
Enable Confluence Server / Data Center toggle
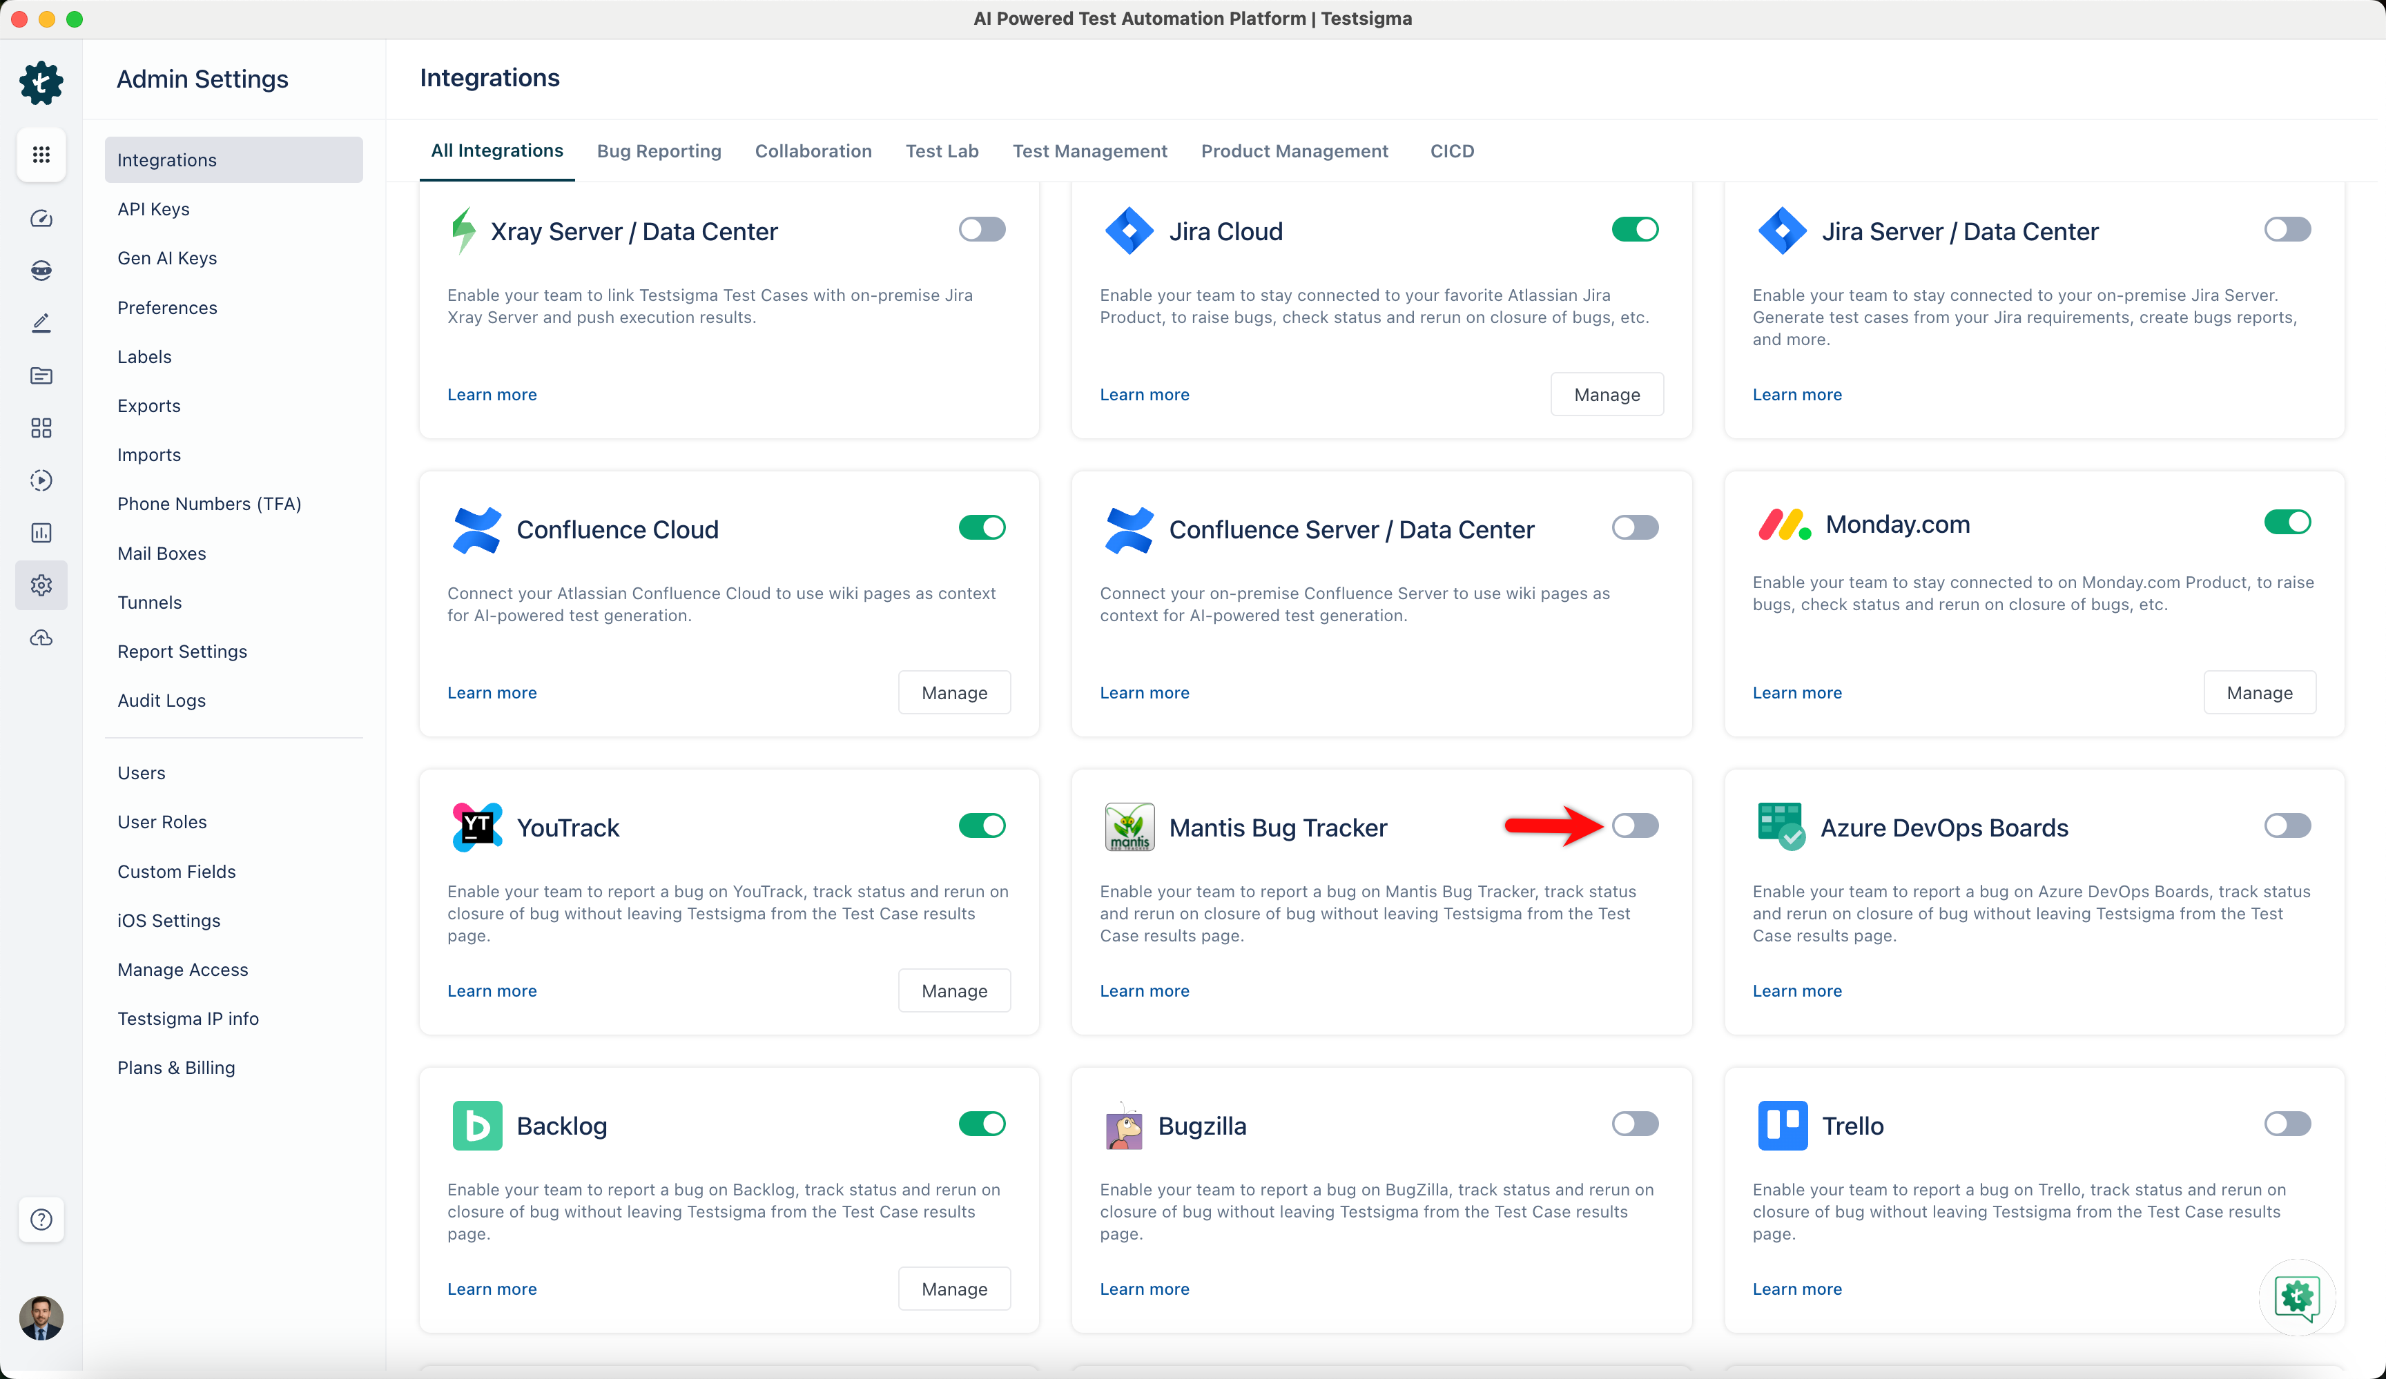tap(1635, 527)
